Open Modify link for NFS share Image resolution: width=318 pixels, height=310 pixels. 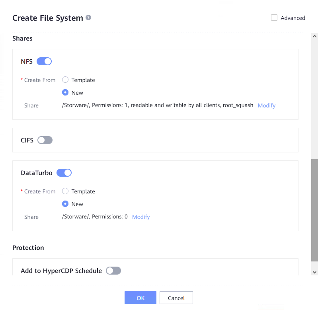click(x=266, y=105)
